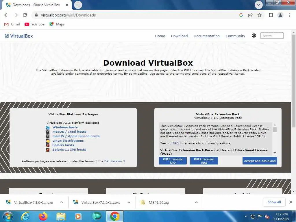The width and height of the screenshot is (296, 222).
Task: Click the license box scroll-down arrow
Action: coord(275,153)
